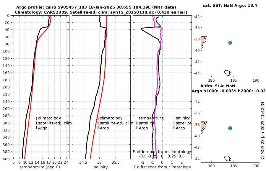This screenshot has width=266, height=171.
Task: Click the red climatology swatch in temperature legend
Action: pos(36,119)
